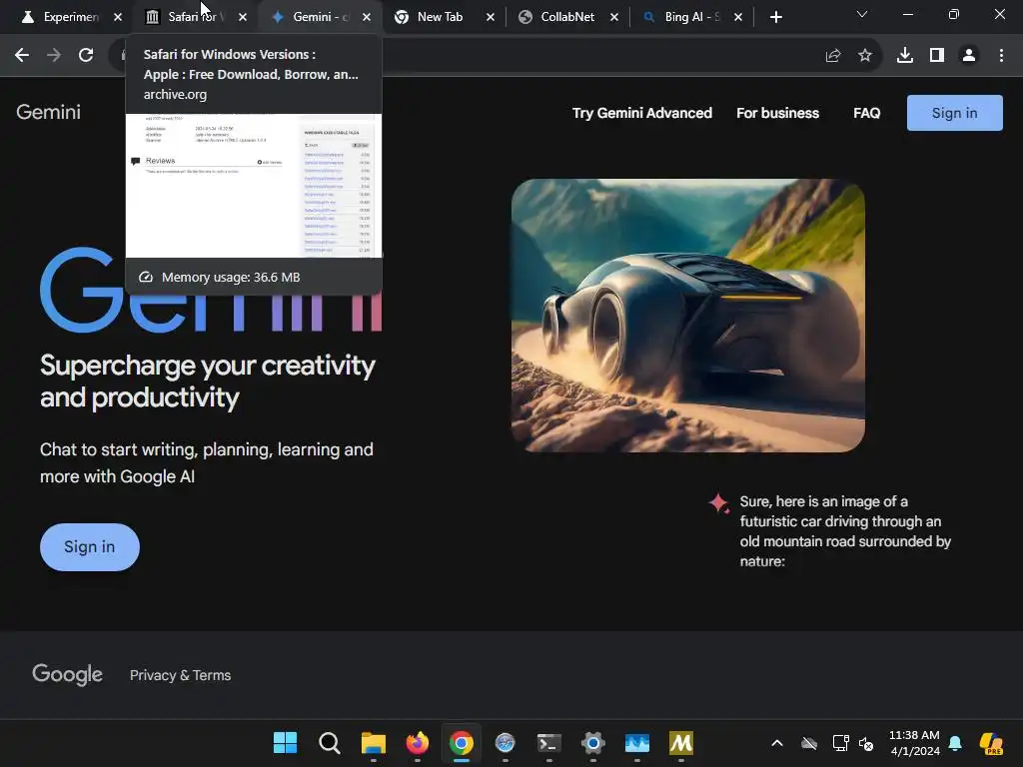
Task: Switch to the New Tab tab
Action: pos(440,17)
